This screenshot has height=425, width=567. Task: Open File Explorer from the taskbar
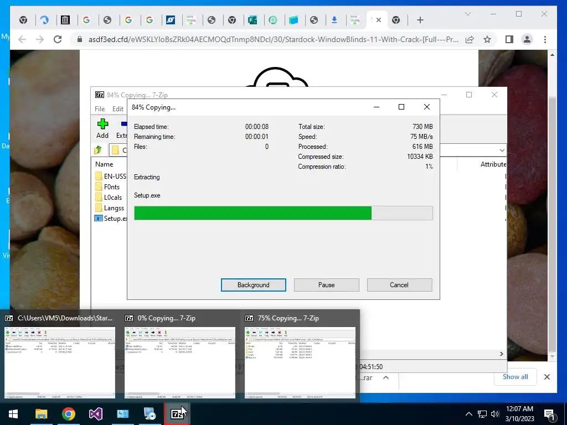[x=41, y=414]
